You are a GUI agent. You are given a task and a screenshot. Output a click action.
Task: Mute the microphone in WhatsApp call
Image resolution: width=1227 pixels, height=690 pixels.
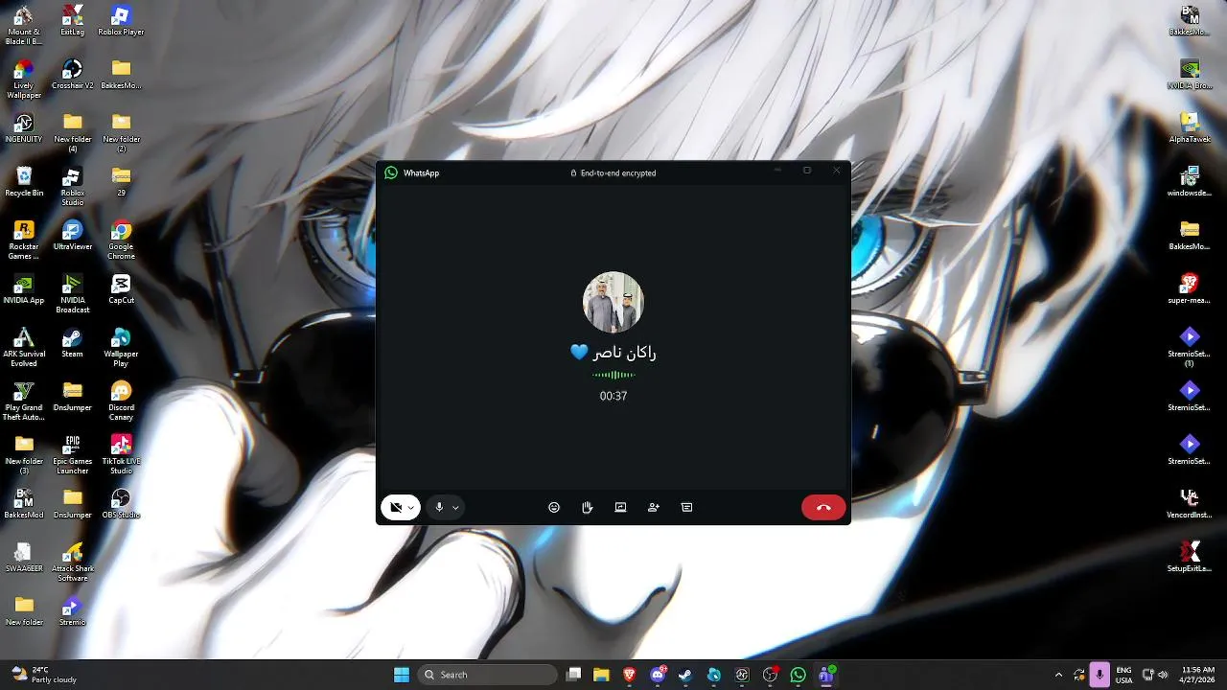(x=439, y=507)
